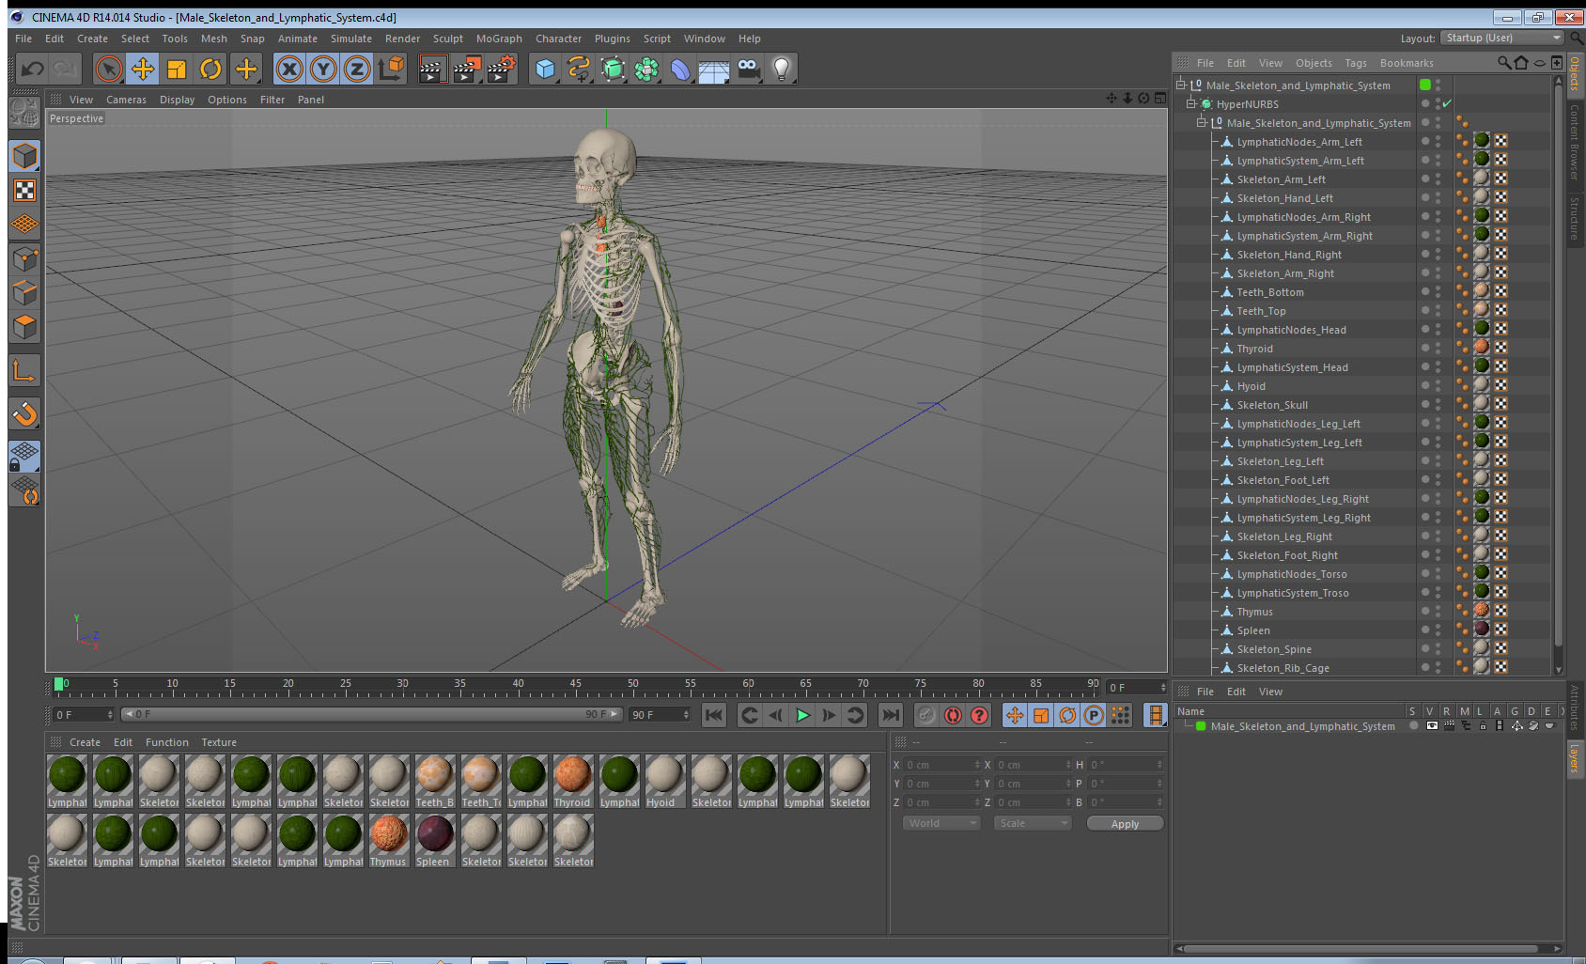Select the Thyroid material swatch

572,781
